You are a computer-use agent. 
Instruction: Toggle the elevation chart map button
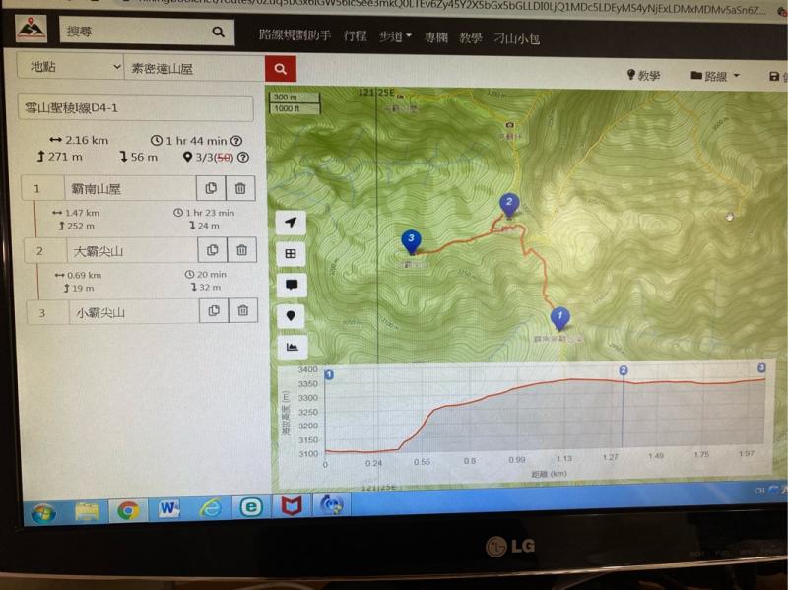click(292, 347)
